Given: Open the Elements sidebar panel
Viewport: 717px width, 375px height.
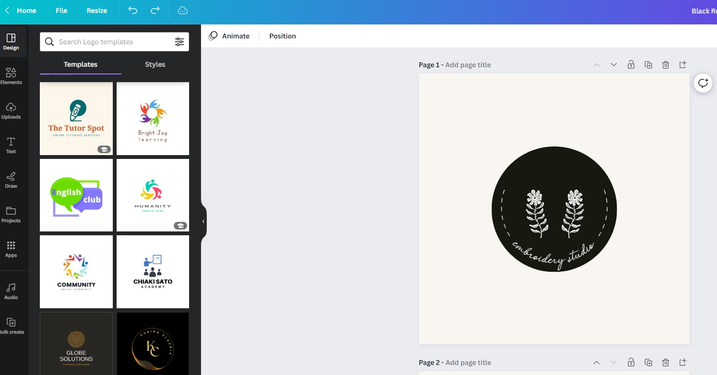Looking at the screenshot, I should [11, 76].
